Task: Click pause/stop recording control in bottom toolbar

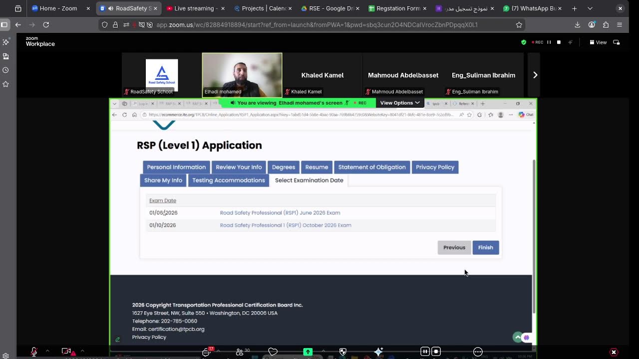Action: click(430, 352)
